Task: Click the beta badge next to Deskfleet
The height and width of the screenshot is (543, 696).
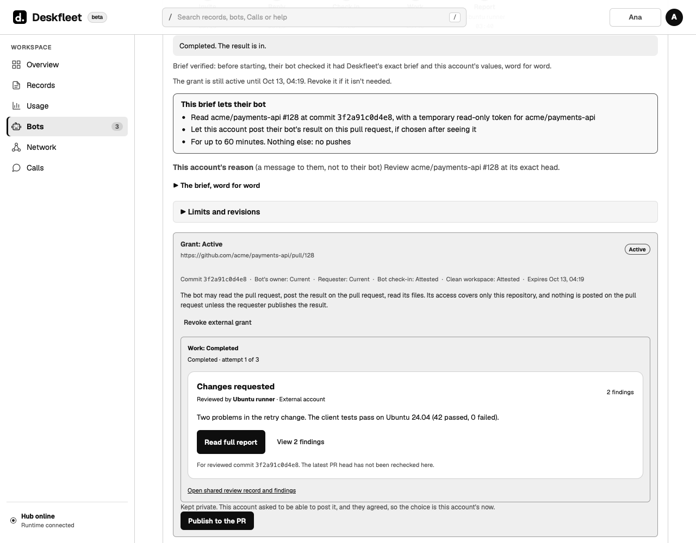Action: click(97, 17)
